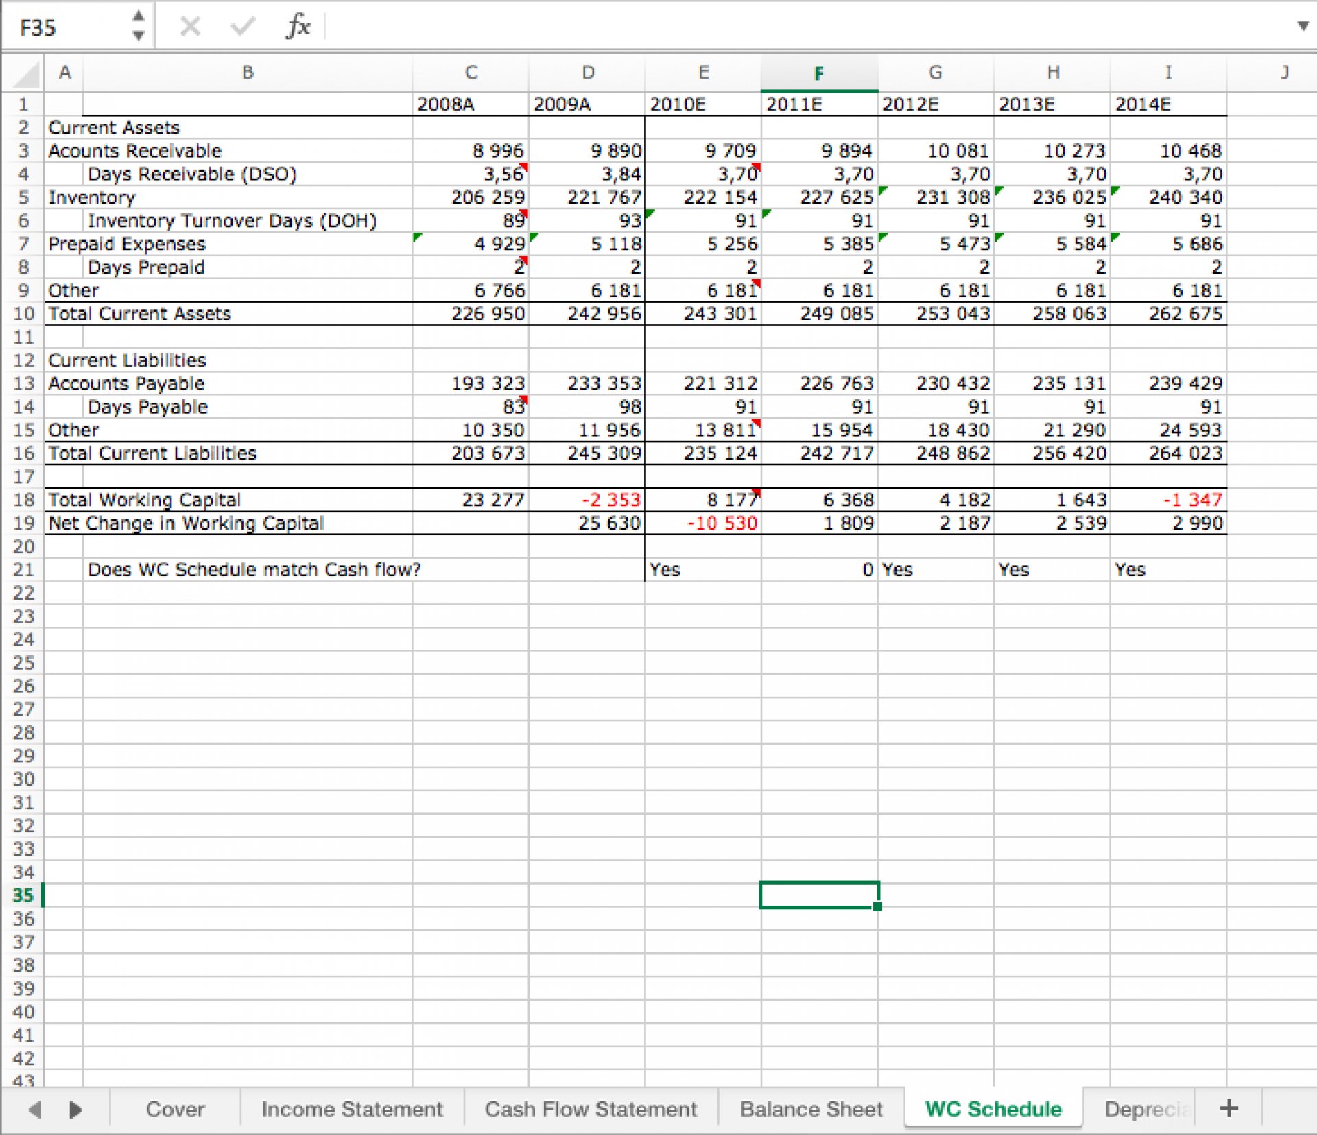Screen dimensions: 1317x1135
Task: Select the Days Prepaid label cell
Action: pyautogui.click(x=146, y=268)
